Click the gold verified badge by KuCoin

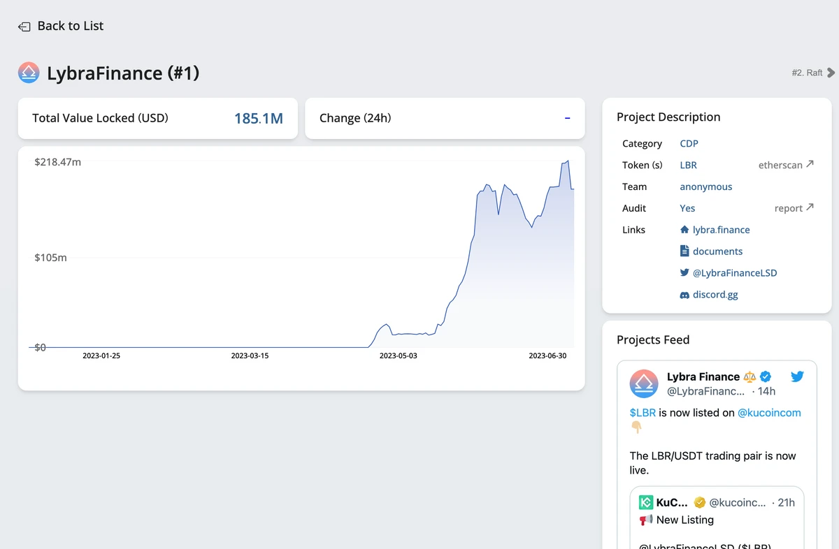click(x=699, y=502)
